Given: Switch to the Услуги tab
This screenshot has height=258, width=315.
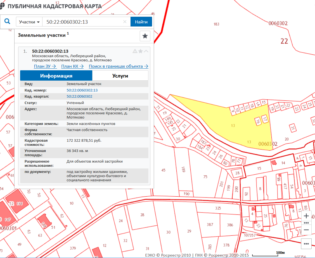Looking at the screenshot, I should click(x=120, y=76).
